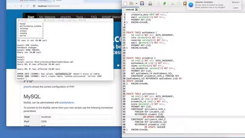This screenshot has width=245, height=138.
Task: Click 'ON UPDATE CASCADE,' on editor line 45
Action: pyautogui.click(x=154, y=117)
